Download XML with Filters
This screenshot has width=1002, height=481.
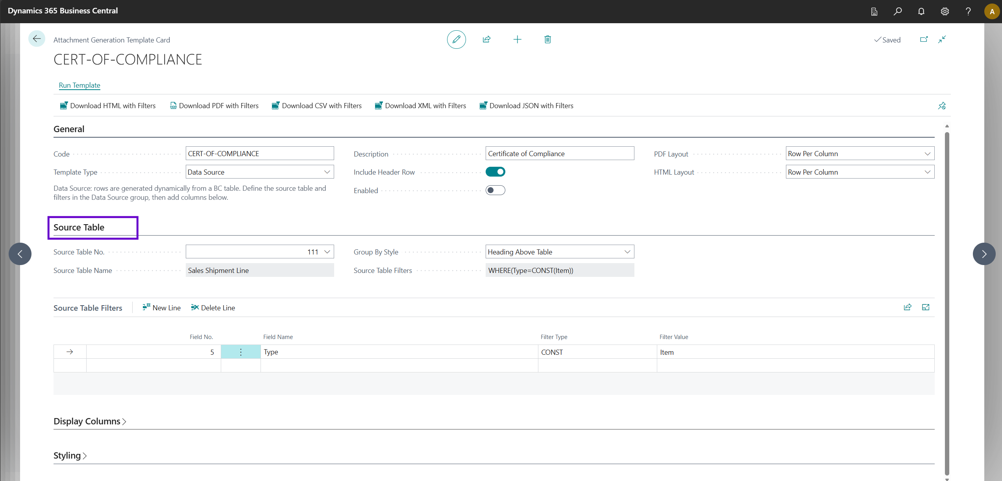tap(420, 106)
